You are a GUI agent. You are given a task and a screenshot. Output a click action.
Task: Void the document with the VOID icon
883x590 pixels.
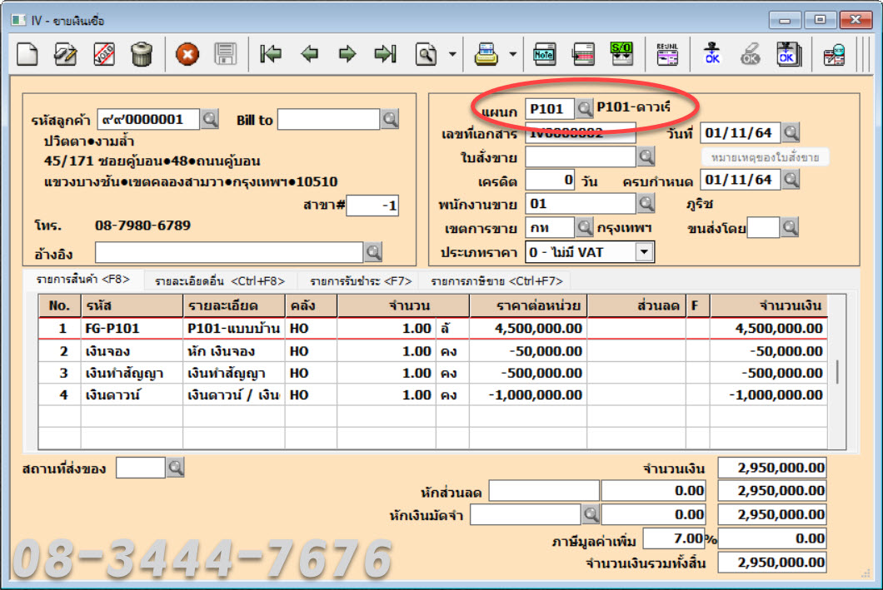pyautogui.click(x=103, y=55)
